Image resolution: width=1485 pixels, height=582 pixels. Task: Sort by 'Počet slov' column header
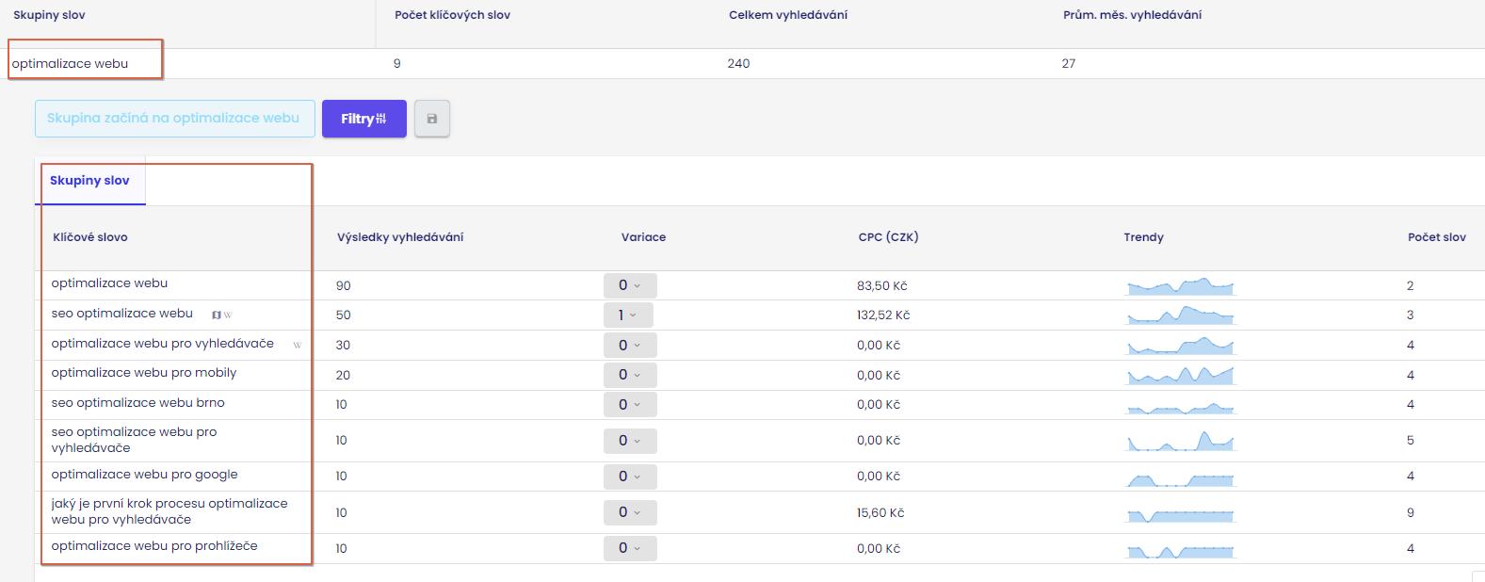coord(1436,237)
